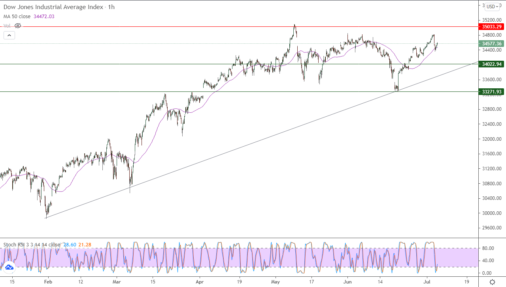Click the green 33271.93 price label
Viewport: 506px width, 287px height.
[491, 92]
